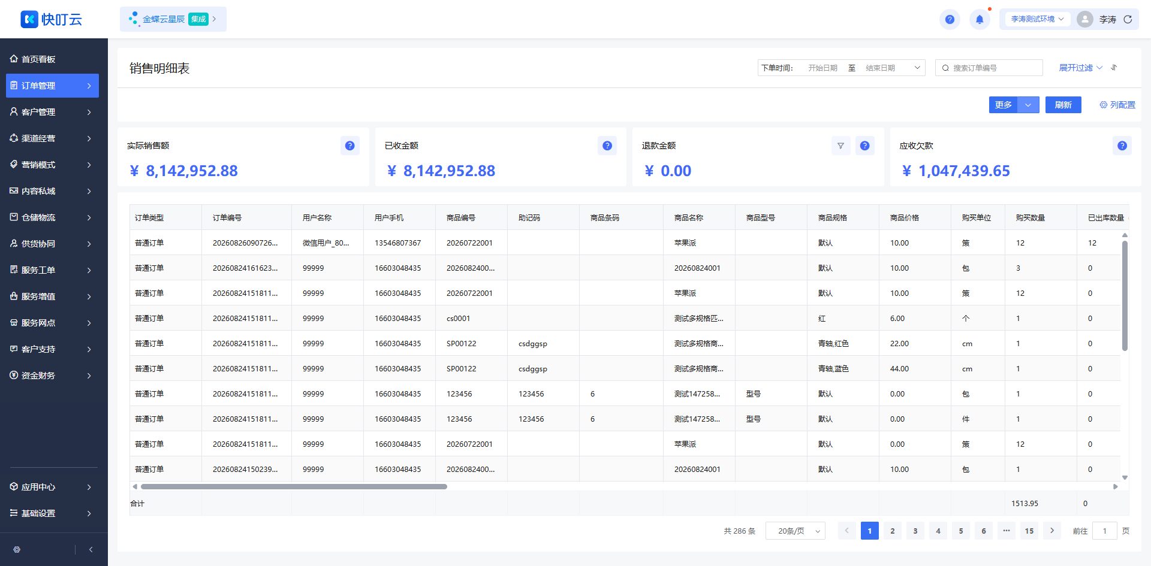Click the reload icon next to 李涛

(x=1128, y=19)
